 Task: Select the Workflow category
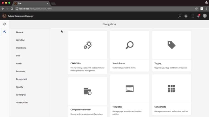coord(20,40)
